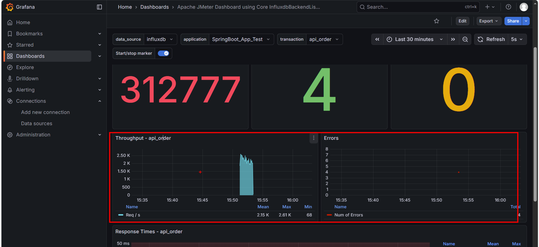This screenshot has height=247, width=539.
Task: Open the help question mark menu
Action: tap(508, 7)
